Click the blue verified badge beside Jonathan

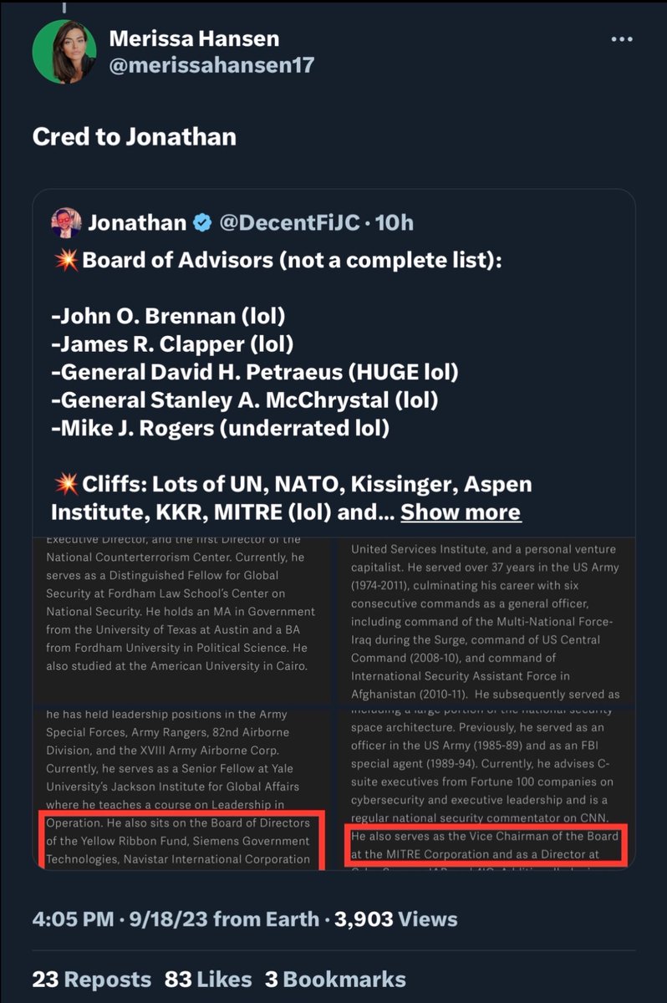tap(201, 223)
